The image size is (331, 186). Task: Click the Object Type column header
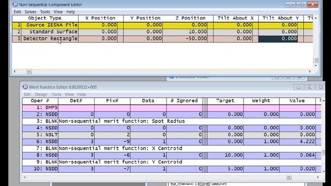(45, 18)
